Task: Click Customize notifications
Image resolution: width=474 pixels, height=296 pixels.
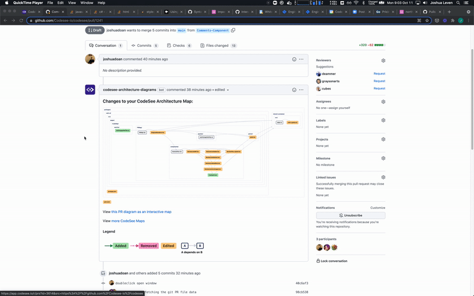Action: [378, 208]
